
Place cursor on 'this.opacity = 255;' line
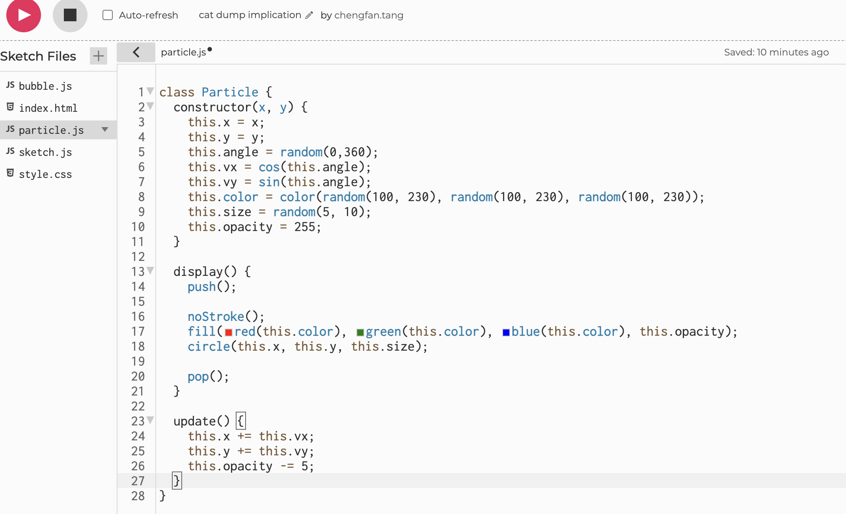(x=255, y=227)
